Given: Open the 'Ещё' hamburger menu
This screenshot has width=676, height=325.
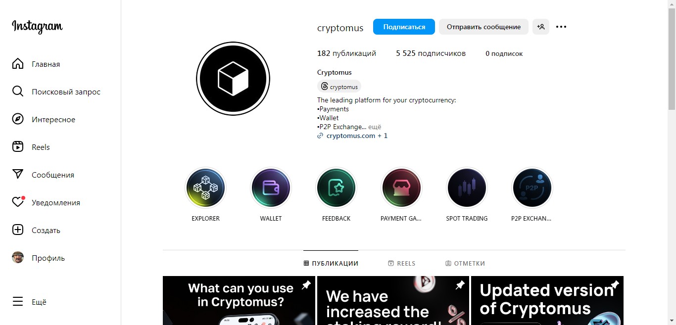Looking at the screenshot, I should 18,302.
